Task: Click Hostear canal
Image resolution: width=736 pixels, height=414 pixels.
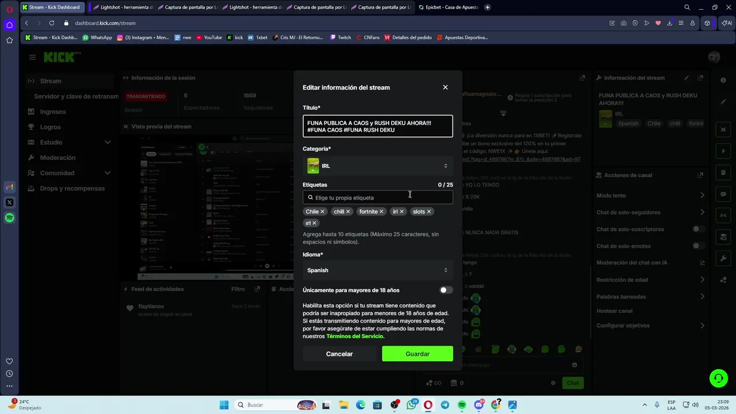Action: pyautogui.click(x=614, y=311)
